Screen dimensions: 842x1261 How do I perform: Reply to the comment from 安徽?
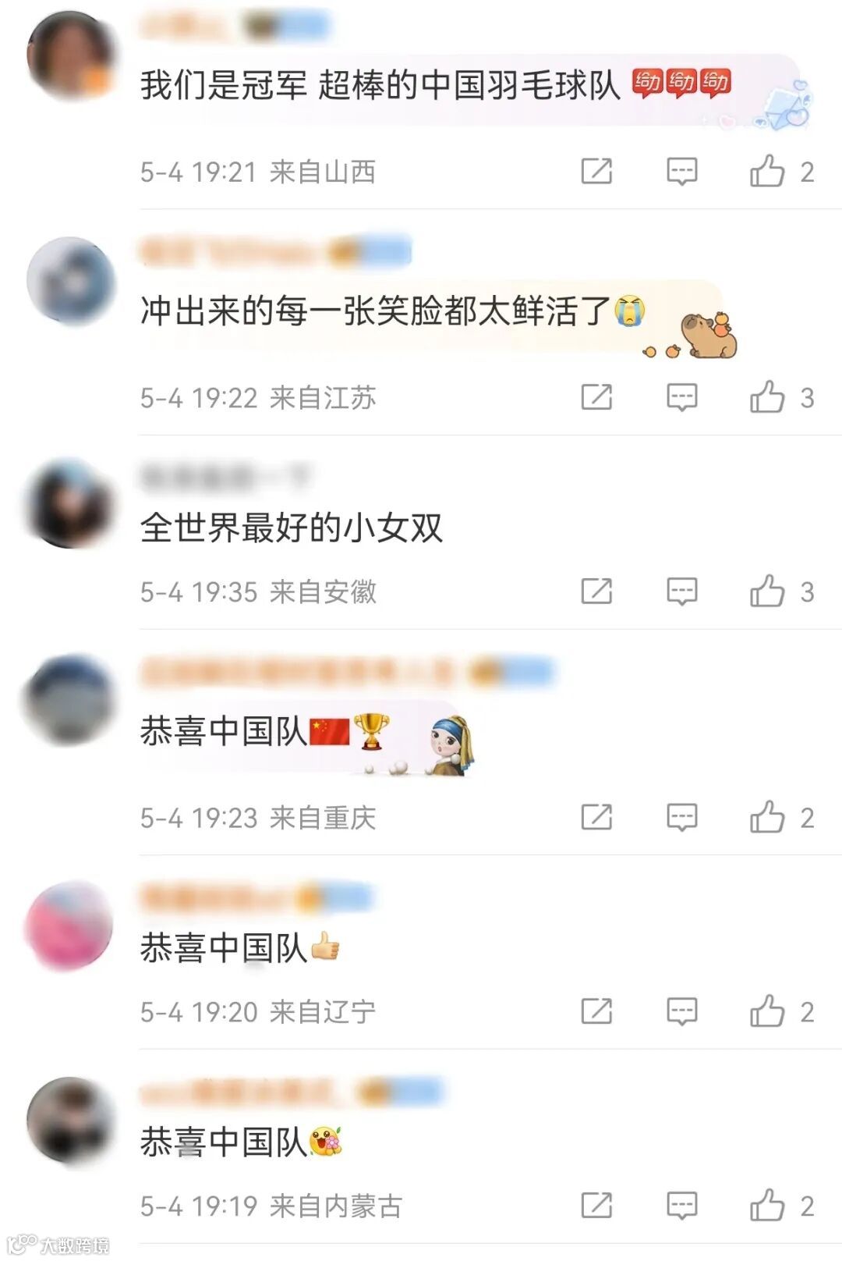point(682,591)
